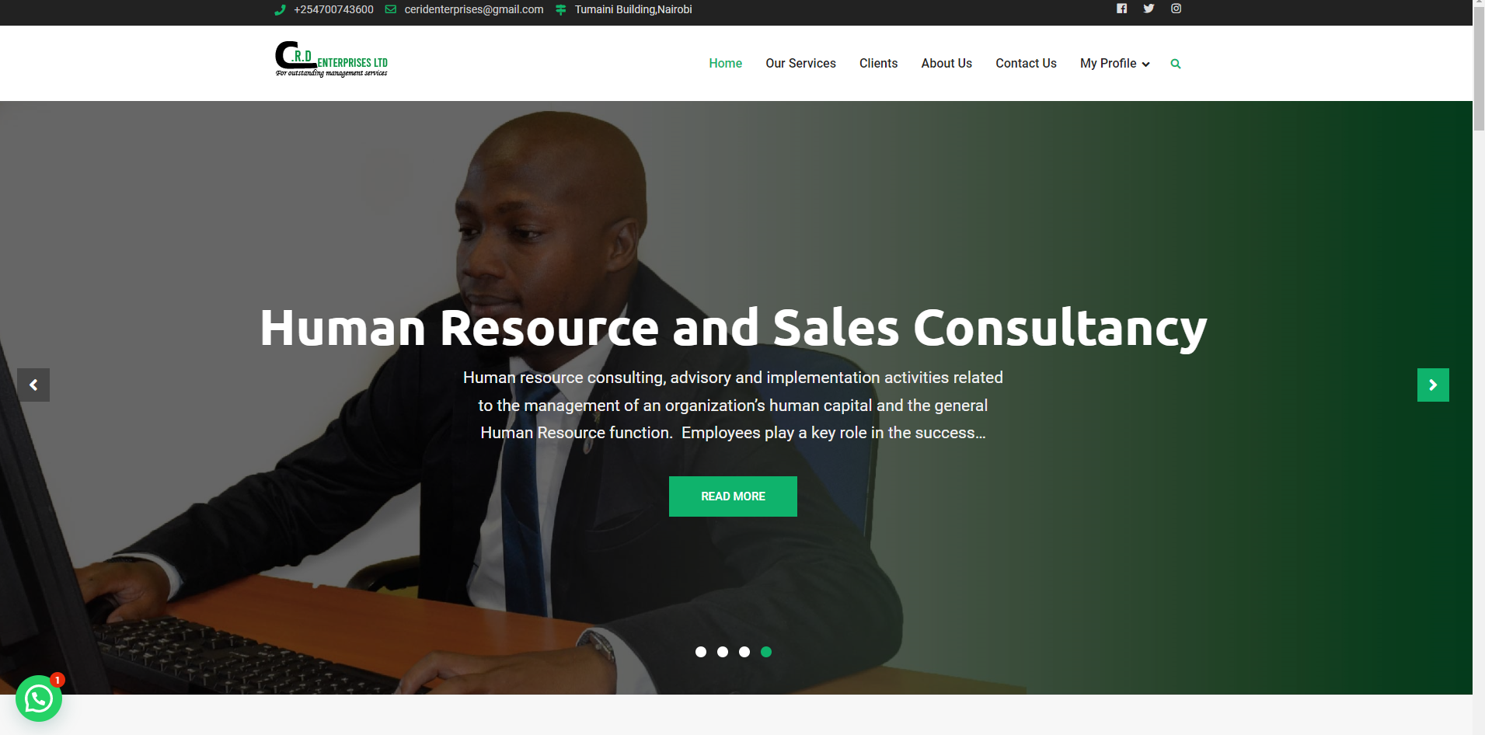Image resolution: width=1485 pixels, height=735 pixels.
Task: Go to previous slide with left arrow
Action: pyautogui.click(x=33, y=385)
